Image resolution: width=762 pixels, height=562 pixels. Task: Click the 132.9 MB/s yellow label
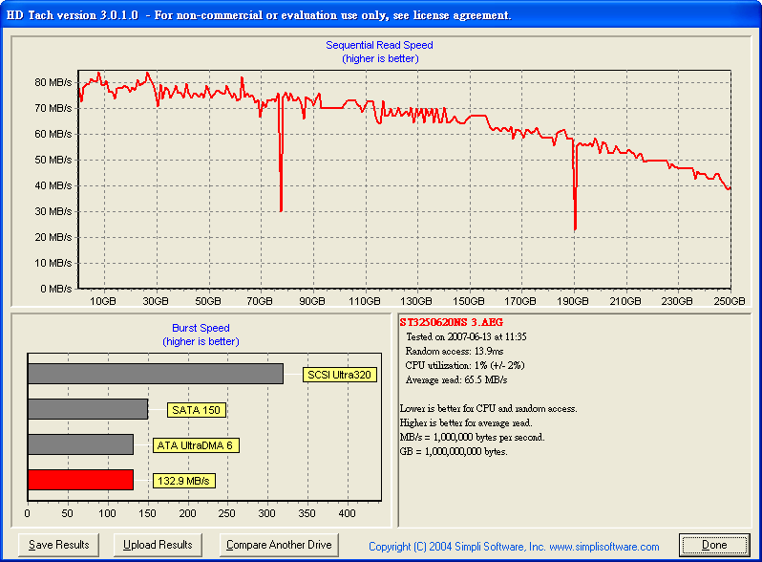[x=183, y=481]
